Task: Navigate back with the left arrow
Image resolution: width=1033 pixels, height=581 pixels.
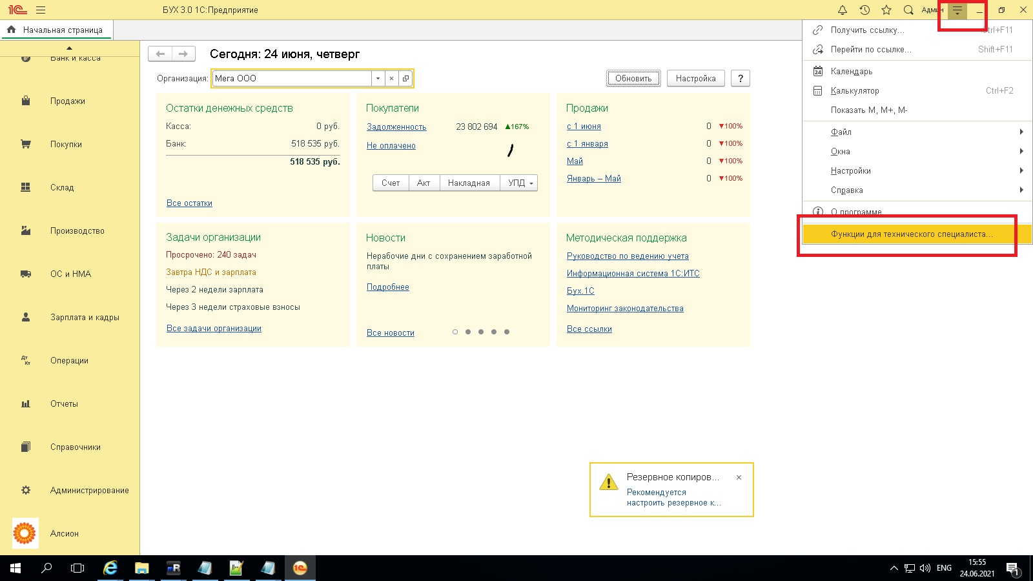Action: pyautogui.click(x=160, y=54)
